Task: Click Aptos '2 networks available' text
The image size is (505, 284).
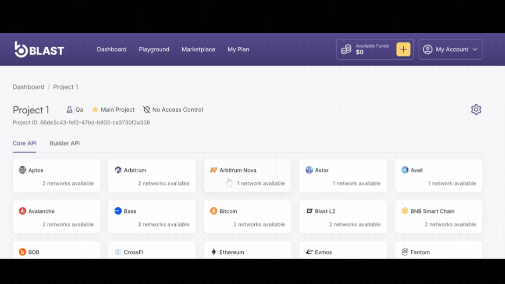Action: pos(68,183)
